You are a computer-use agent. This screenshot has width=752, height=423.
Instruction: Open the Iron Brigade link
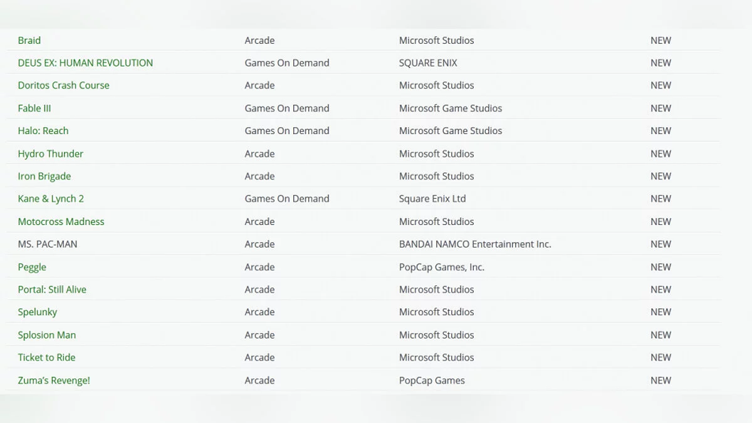(x=44, y=176)
